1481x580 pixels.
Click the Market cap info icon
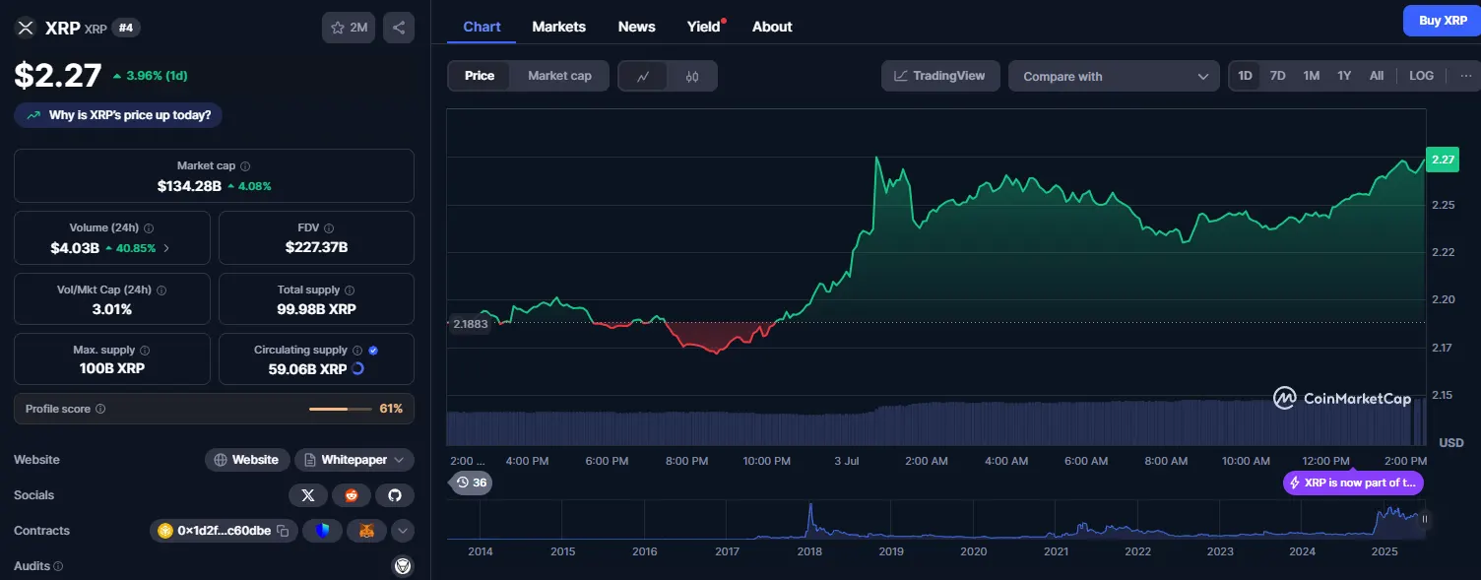[245, 166]
